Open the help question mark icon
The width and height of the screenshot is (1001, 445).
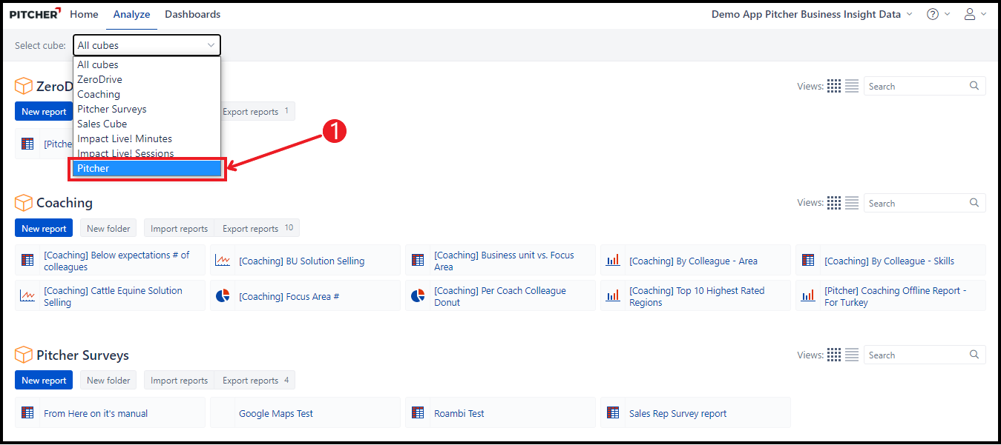tap(933, 14)
